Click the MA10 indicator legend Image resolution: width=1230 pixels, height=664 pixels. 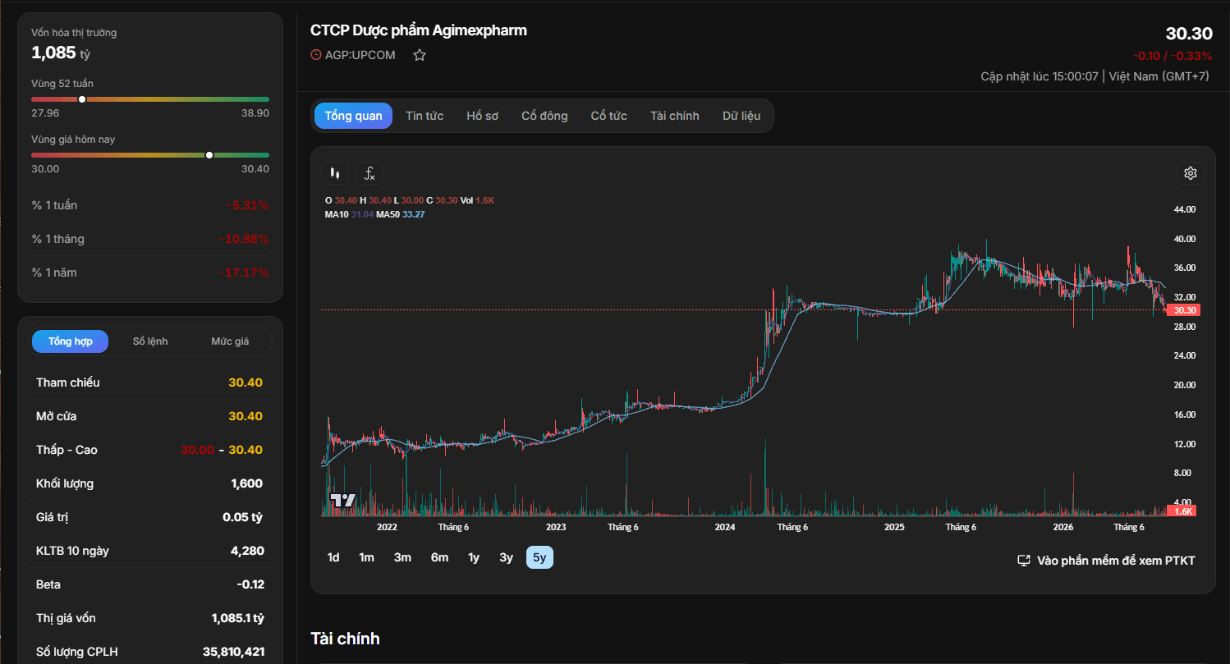click(x=350, y=214)
